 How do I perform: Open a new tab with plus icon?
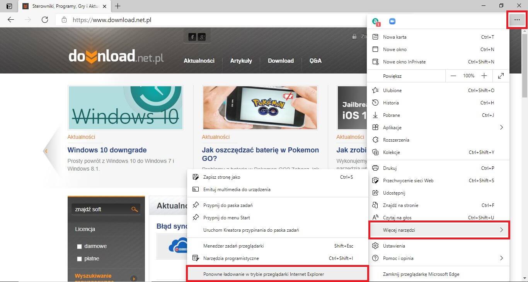[118, 6]
